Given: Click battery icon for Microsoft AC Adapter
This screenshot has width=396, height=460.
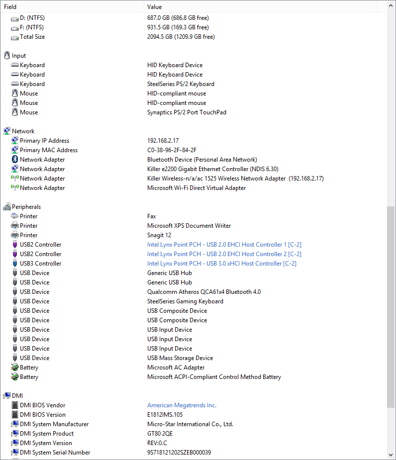Looking at the screenshot, I should point(15,368).
